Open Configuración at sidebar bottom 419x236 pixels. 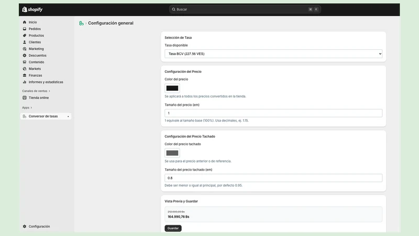coord(39,227)
